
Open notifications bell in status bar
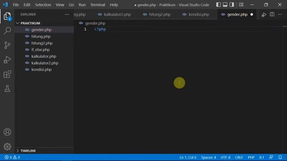(280, 157)
